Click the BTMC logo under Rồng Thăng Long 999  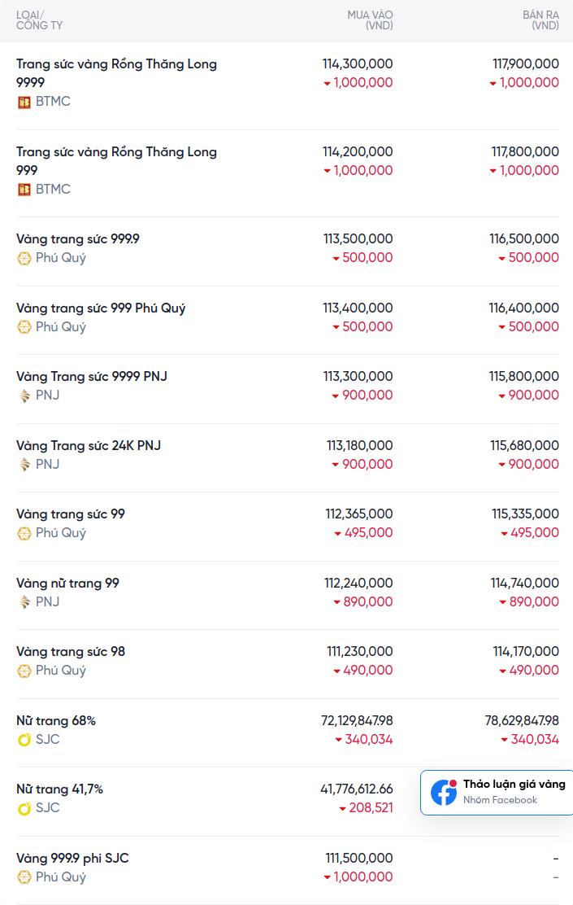click(x=24, y=190)
